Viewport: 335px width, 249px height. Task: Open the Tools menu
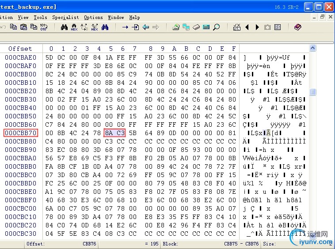40,18
